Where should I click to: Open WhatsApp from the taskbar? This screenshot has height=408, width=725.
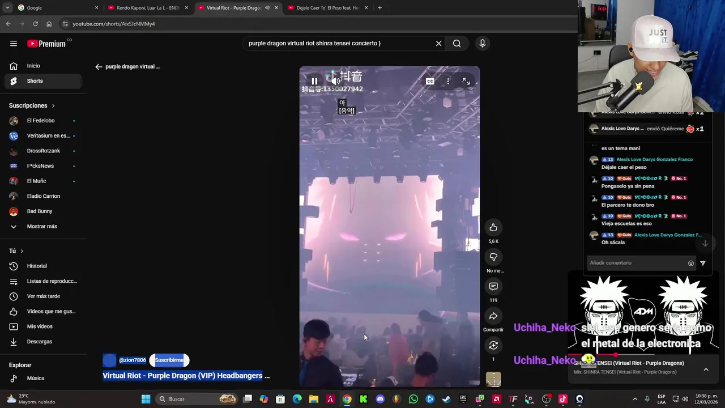click(413, 399)
